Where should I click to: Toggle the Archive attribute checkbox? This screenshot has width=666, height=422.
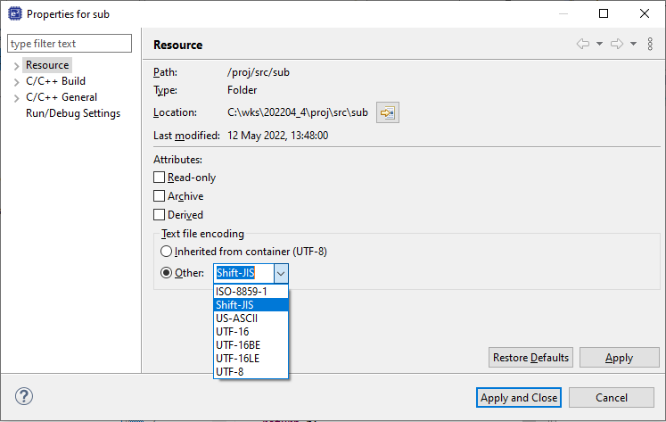point(160,196)
